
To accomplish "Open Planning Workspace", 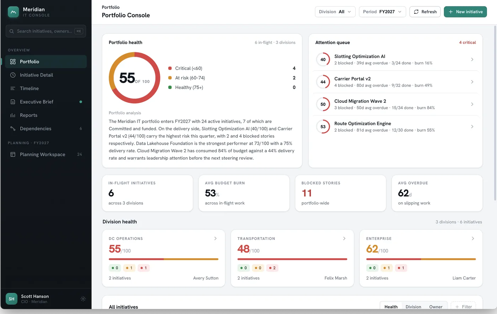I will coord(46,155).
